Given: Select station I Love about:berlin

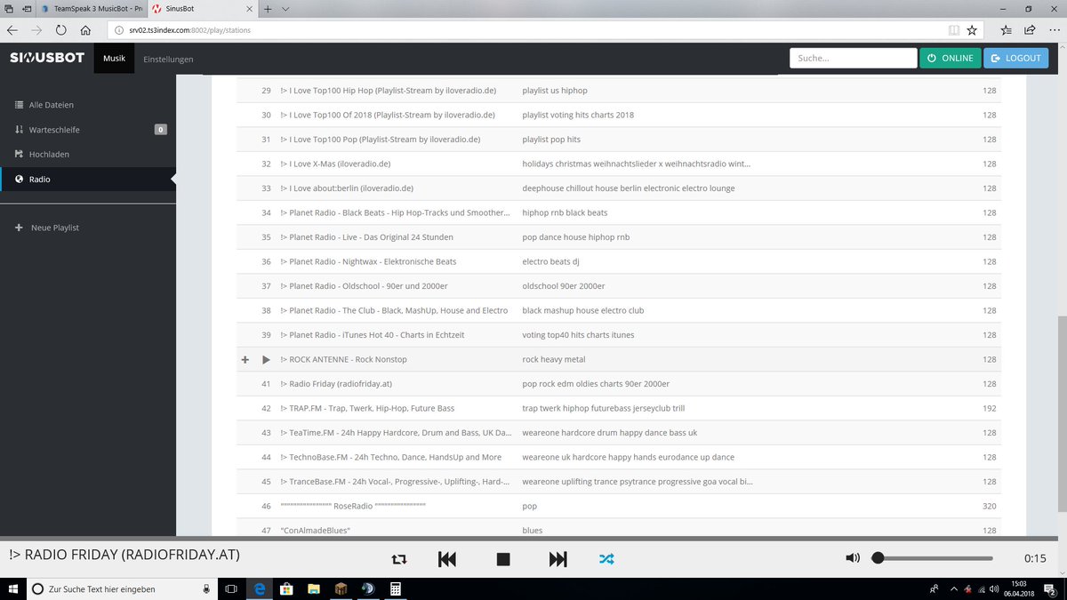Looking at the screenshot, I should click(618, 188).
